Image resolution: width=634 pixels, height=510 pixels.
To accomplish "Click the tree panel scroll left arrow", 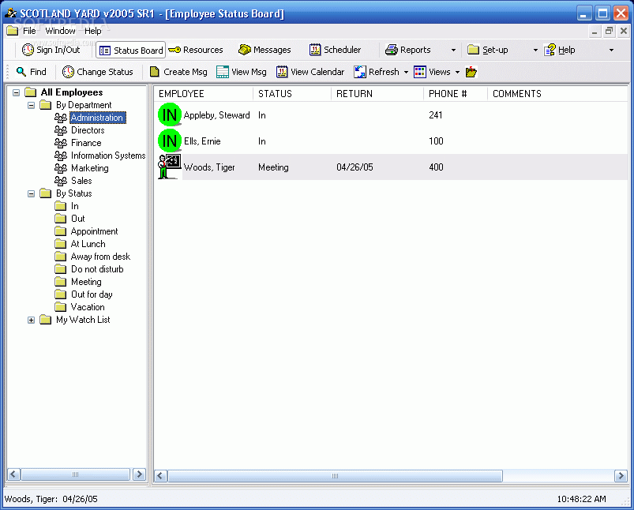I will coord(13,474).
